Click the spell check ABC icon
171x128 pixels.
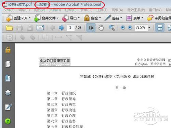[10, 38]
